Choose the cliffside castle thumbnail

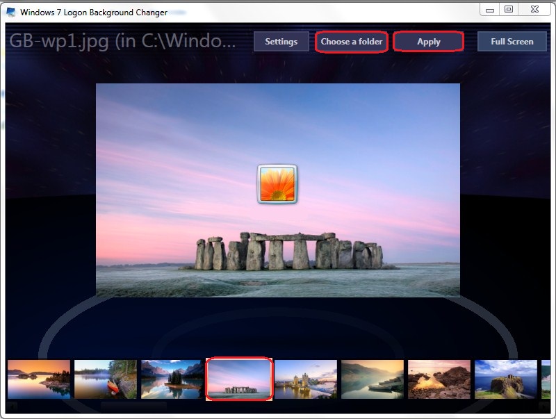pyautogui.click(x=506, y=379)
